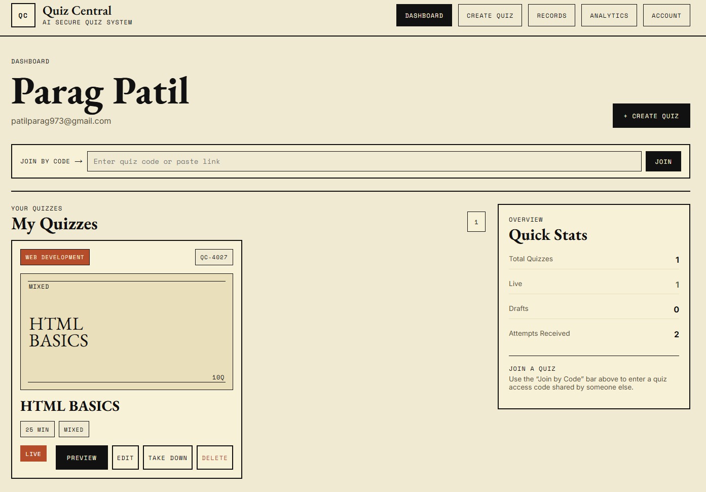Screen dimensions: 706x492
Task: Click the MIXED tag beside 25 MIN
Action: click(74, 429)
